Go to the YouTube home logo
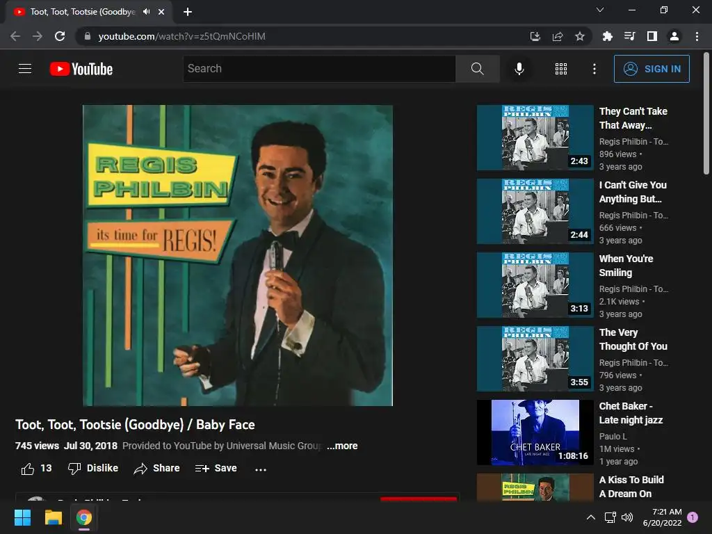712x534 pixels. 81,69
